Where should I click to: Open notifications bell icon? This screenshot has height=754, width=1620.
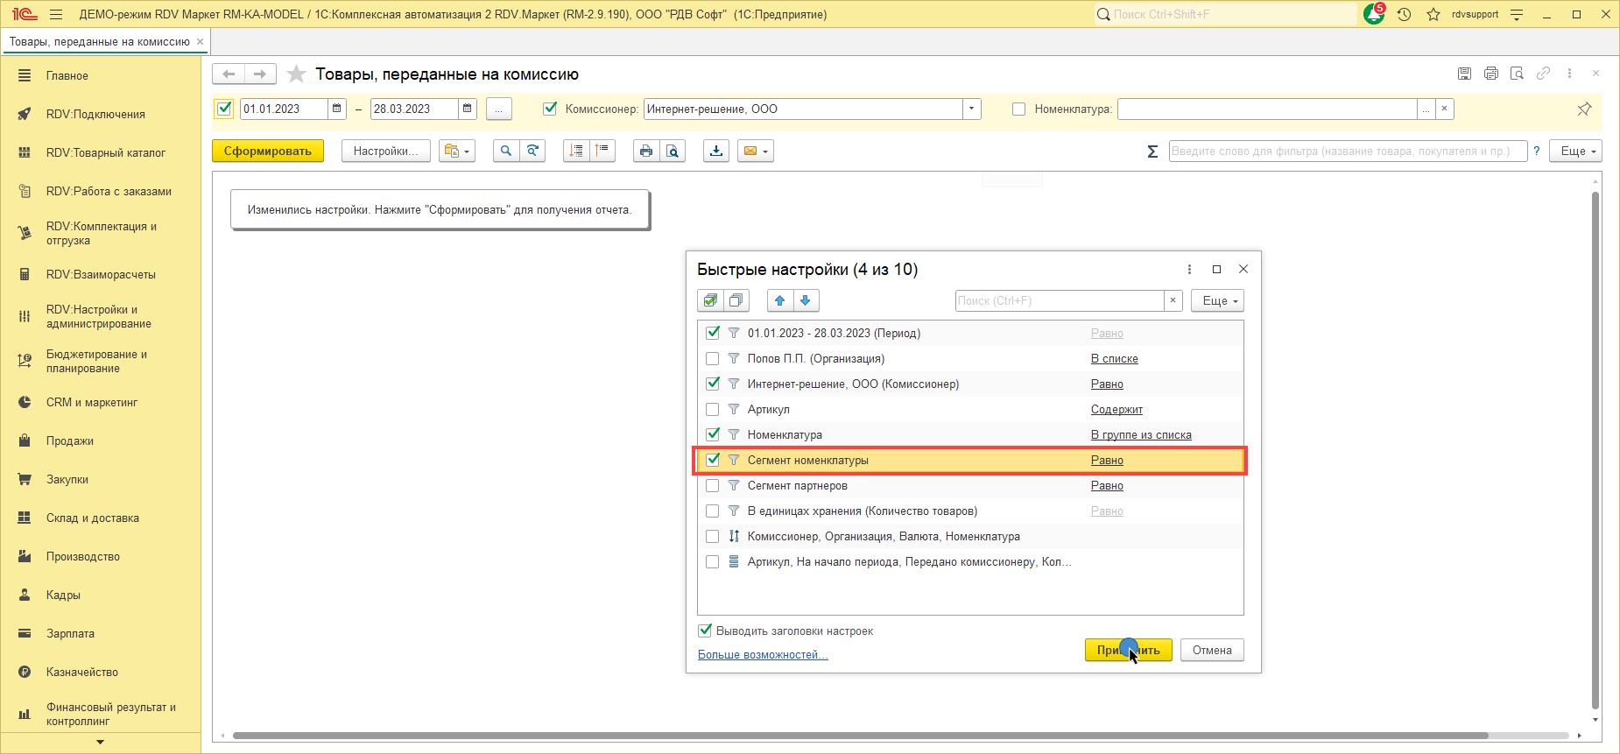click(x=1373, y=14)
